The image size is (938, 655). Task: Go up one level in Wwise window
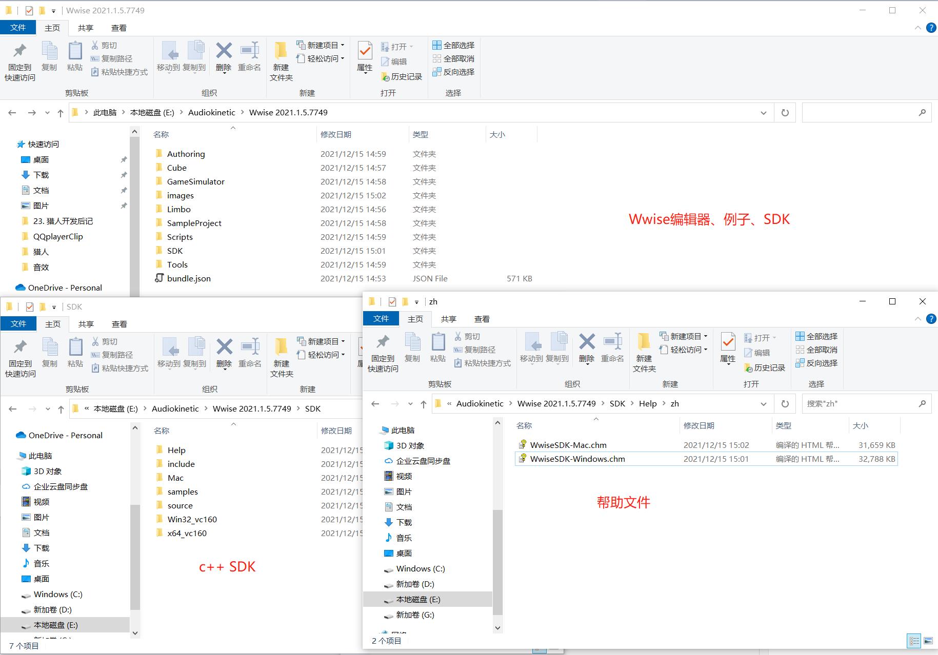click(61, 113)
